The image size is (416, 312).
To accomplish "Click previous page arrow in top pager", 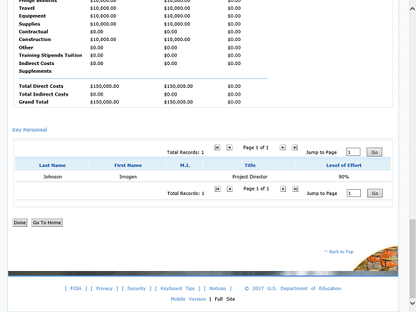I will tap(229, 148).
